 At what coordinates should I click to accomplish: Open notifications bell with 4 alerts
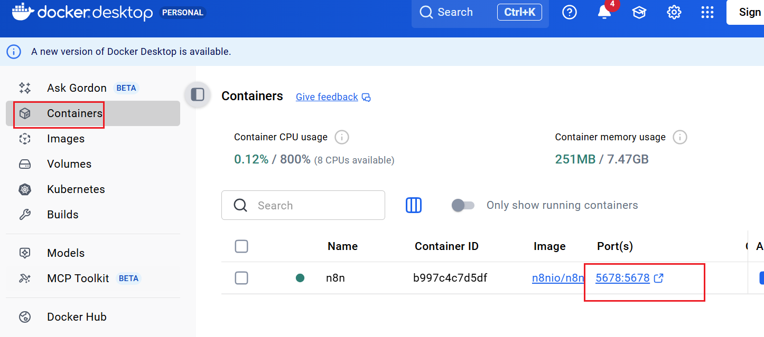pyautogui.click(x=604, y=12)
